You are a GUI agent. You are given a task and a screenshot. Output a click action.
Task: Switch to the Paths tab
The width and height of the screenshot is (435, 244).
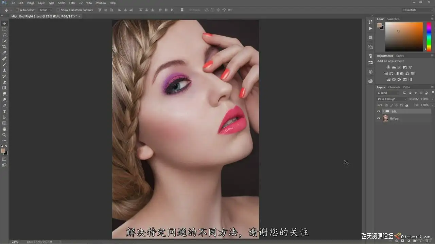[407, 87]
